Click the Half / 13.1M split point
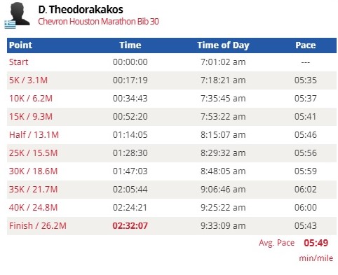This screenshot has height=275, width=338. coord(34,135)
